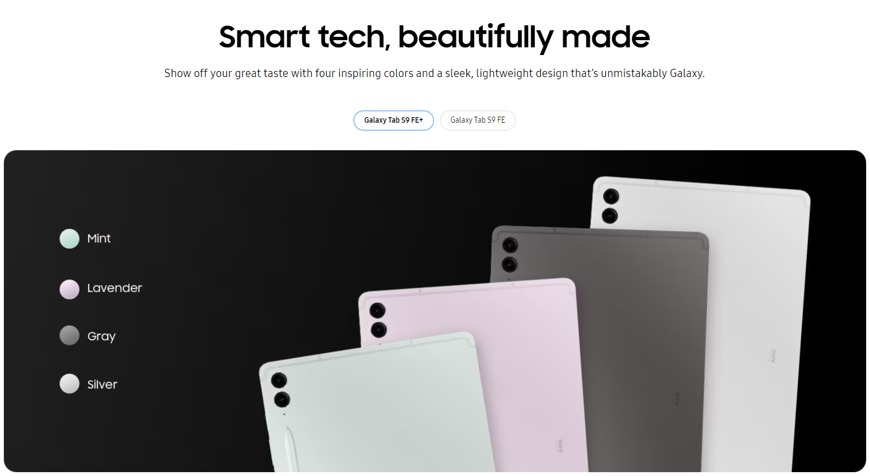Click the Gray color label

(101, 336)
